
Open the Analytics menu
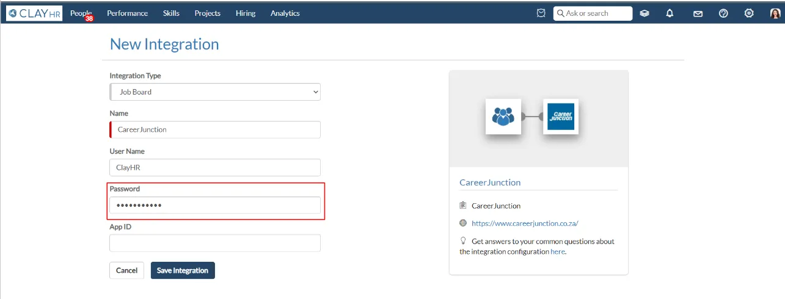[285, 13]
